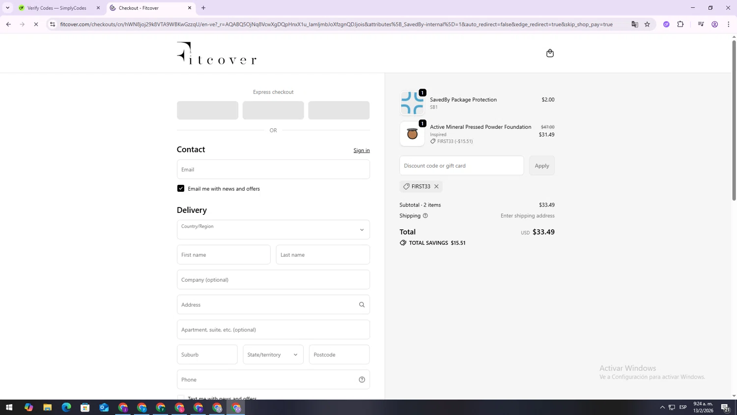Click the shipping help question icon
This screenshot has height=415, width=737.
425,216
